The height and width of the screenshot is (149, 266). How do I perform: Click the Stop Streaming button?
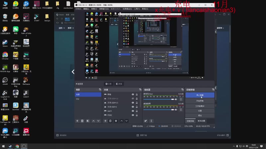[200, 95]
